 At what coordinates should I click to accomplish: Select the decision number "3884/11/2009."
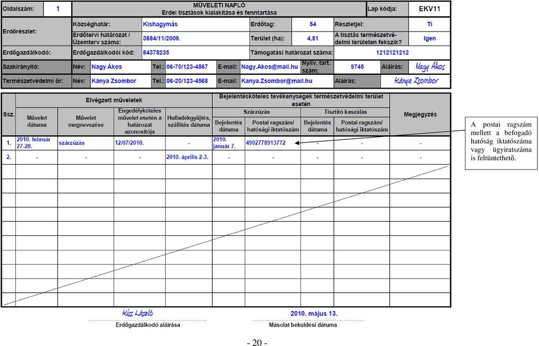pos(162,39)
